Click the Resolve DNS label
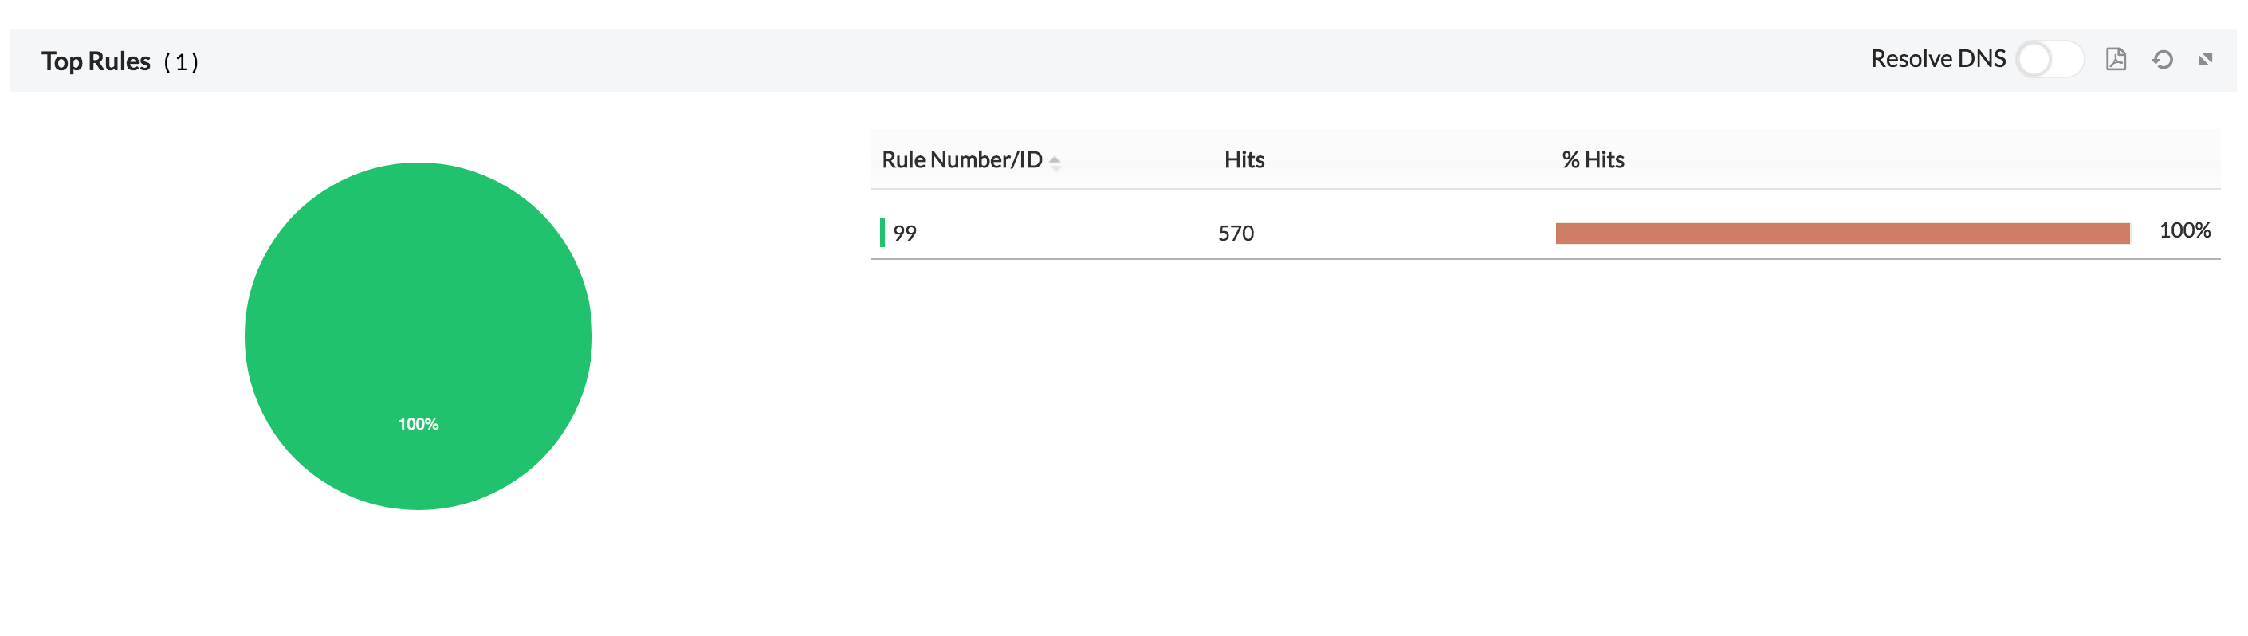The image size is (2248, 636). click(1937, 59)
